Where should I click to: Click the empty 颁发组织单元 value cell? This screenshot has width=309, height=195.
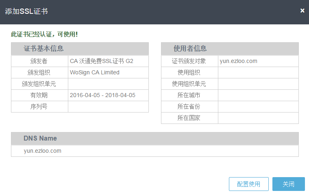pos(108,84)
